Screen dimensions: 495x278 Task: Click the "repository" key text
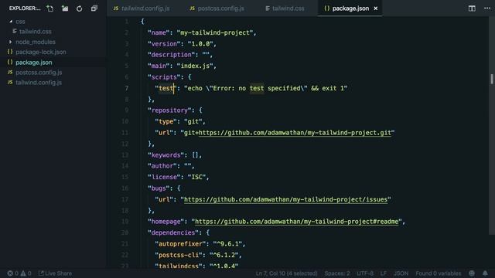point(169,110)
